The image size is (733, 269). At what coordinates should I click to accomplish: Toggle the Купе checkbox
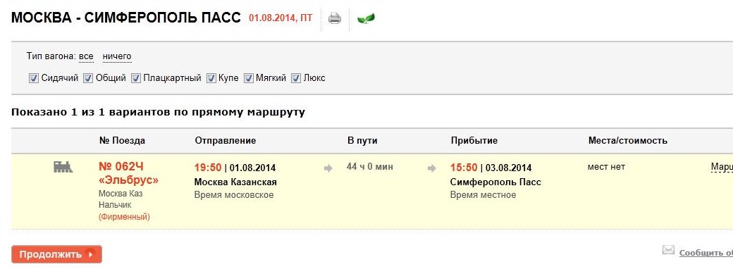click(x=211, y=78)
